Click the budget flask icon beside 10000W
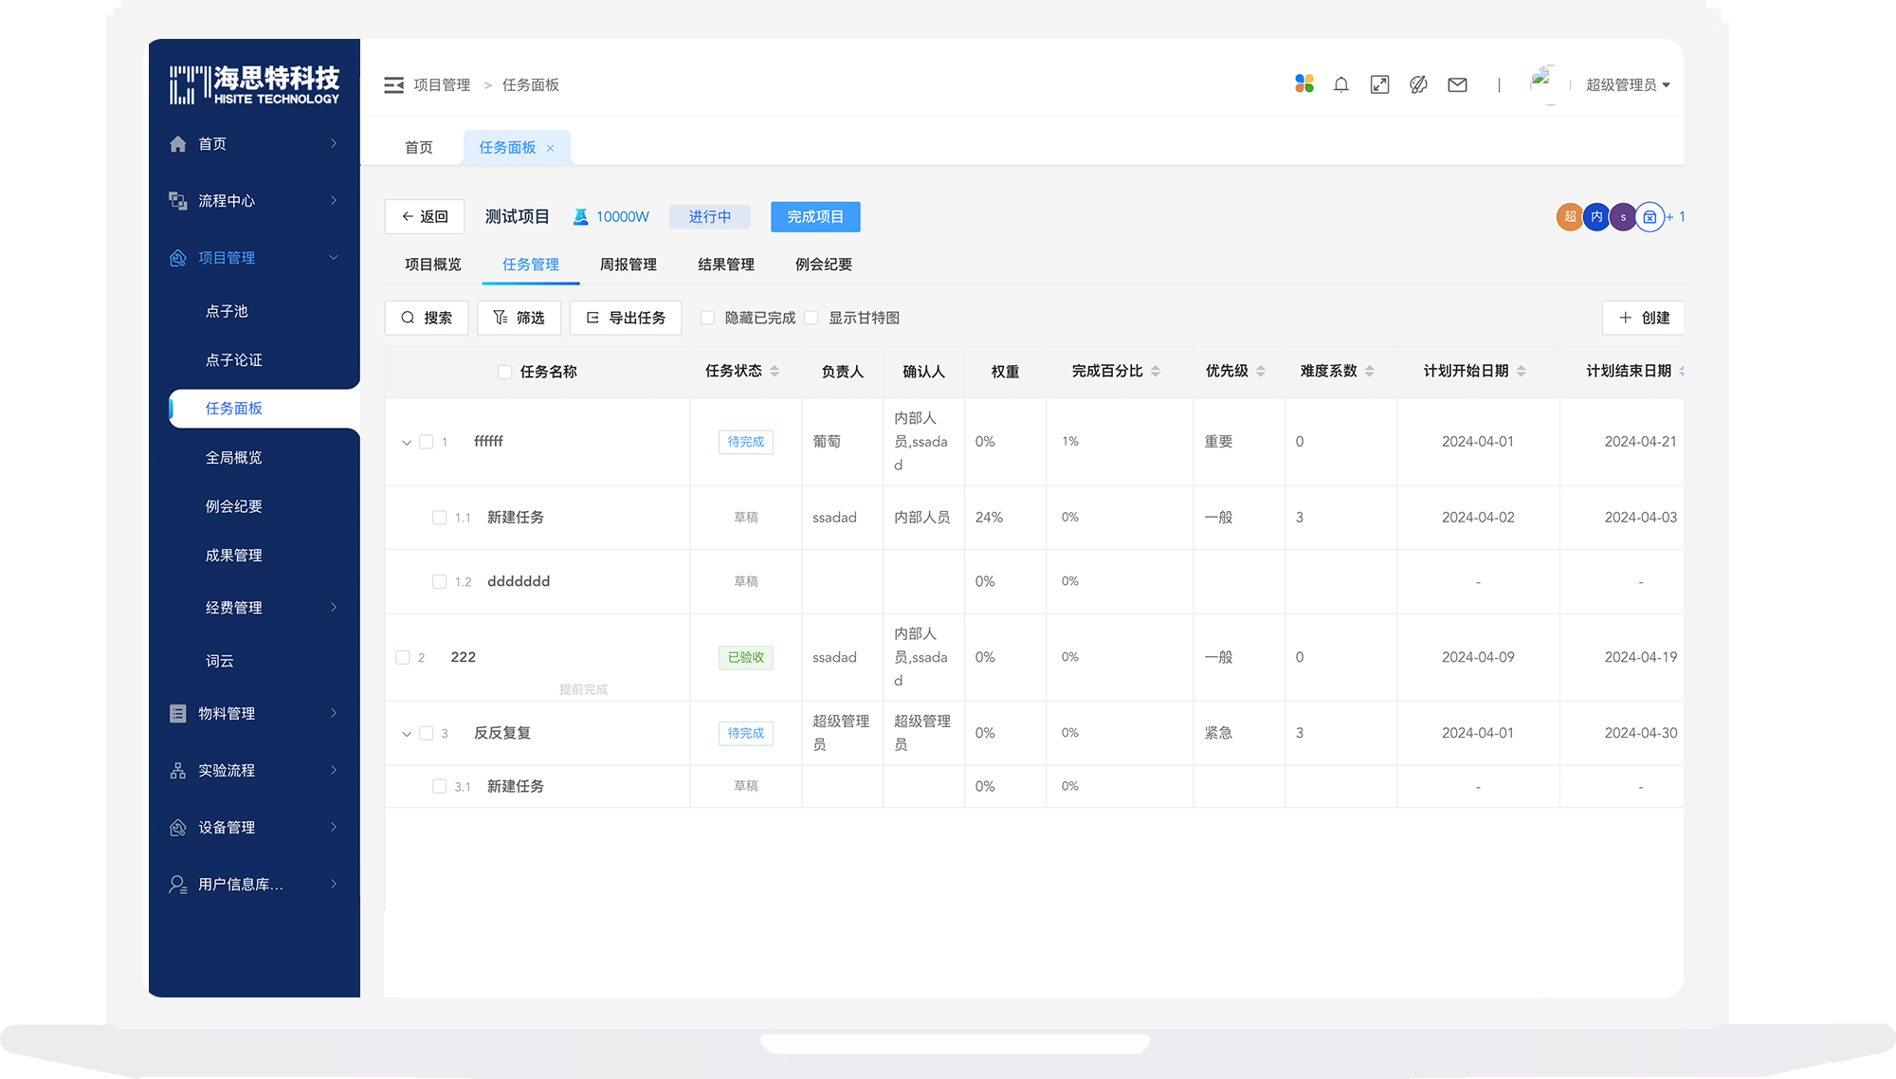 (x=580, y=217)
